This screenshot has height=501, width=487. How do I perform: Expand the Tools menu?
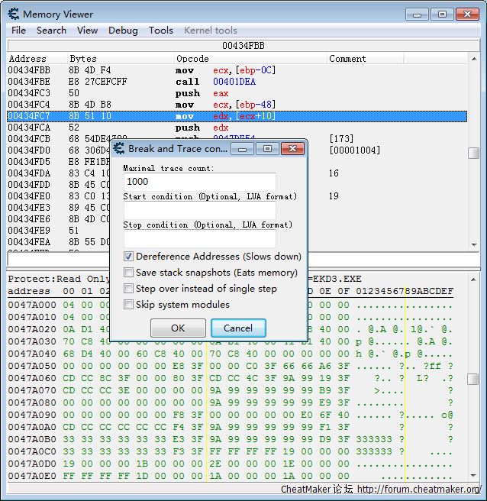pos(160,31)
